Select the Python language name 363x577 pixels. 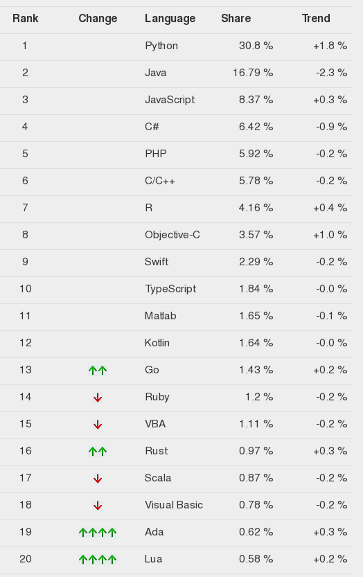pyautogui.click(x=161, y=46)
